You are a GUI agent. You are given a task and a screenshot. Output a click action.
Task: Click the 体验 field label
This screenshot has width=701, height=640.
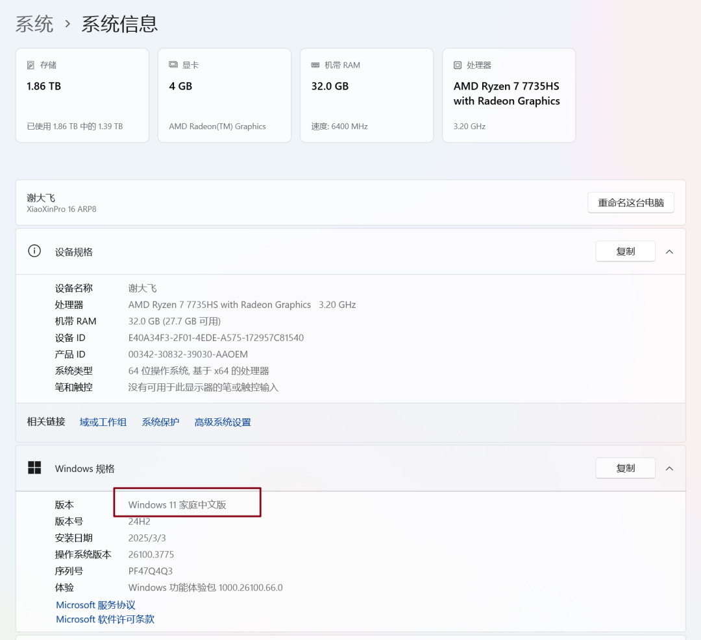click(x=64, y=587)
